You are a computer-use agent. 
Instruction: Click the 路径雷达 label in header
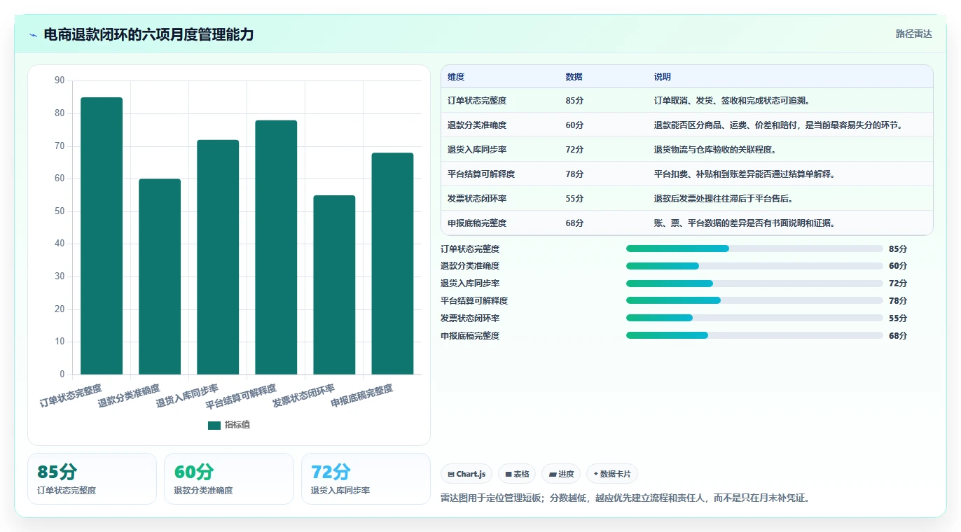[914, 34]
